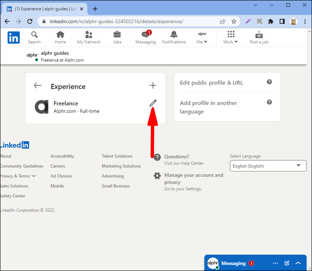The image size is (312, 271).
Task: Click the back arrow beside Experience
Action: 38,86
